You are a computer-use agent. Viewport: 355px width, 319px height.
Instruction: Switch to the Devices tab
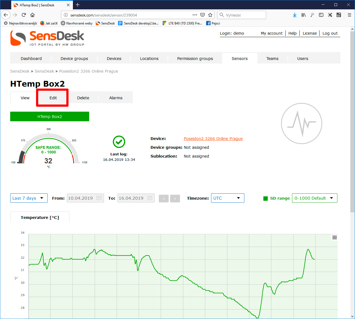114,58
